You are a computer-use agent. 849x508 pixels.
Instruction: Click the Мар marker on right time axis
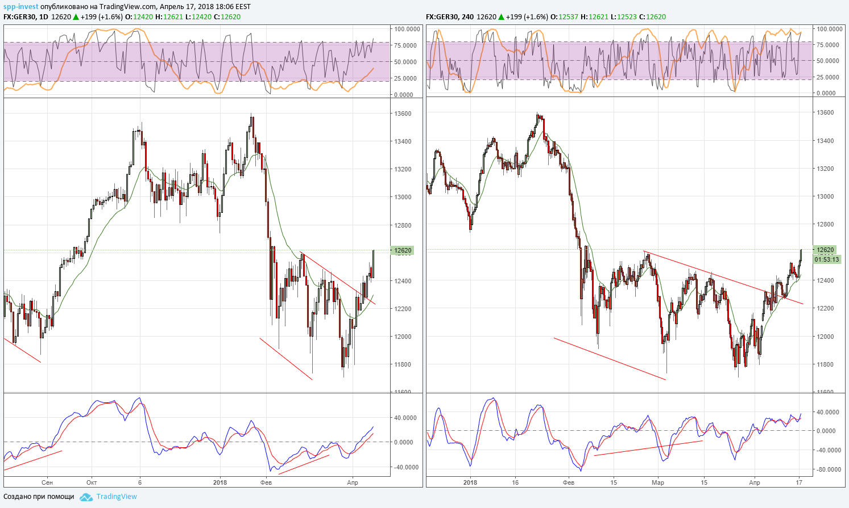tap(658, 482)
